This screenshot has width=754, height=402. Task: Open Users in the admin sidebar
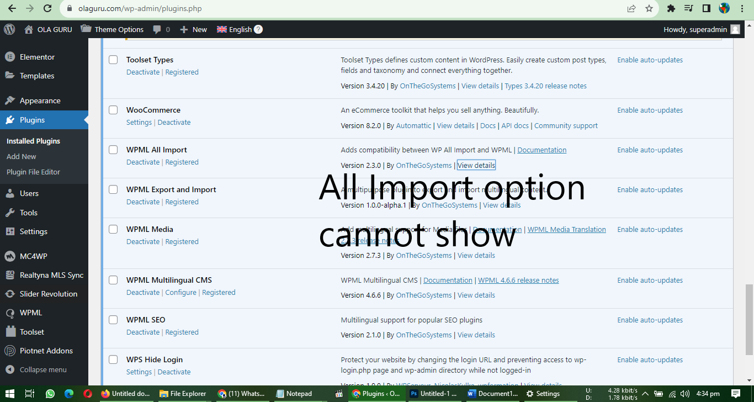tap(29, 193)
